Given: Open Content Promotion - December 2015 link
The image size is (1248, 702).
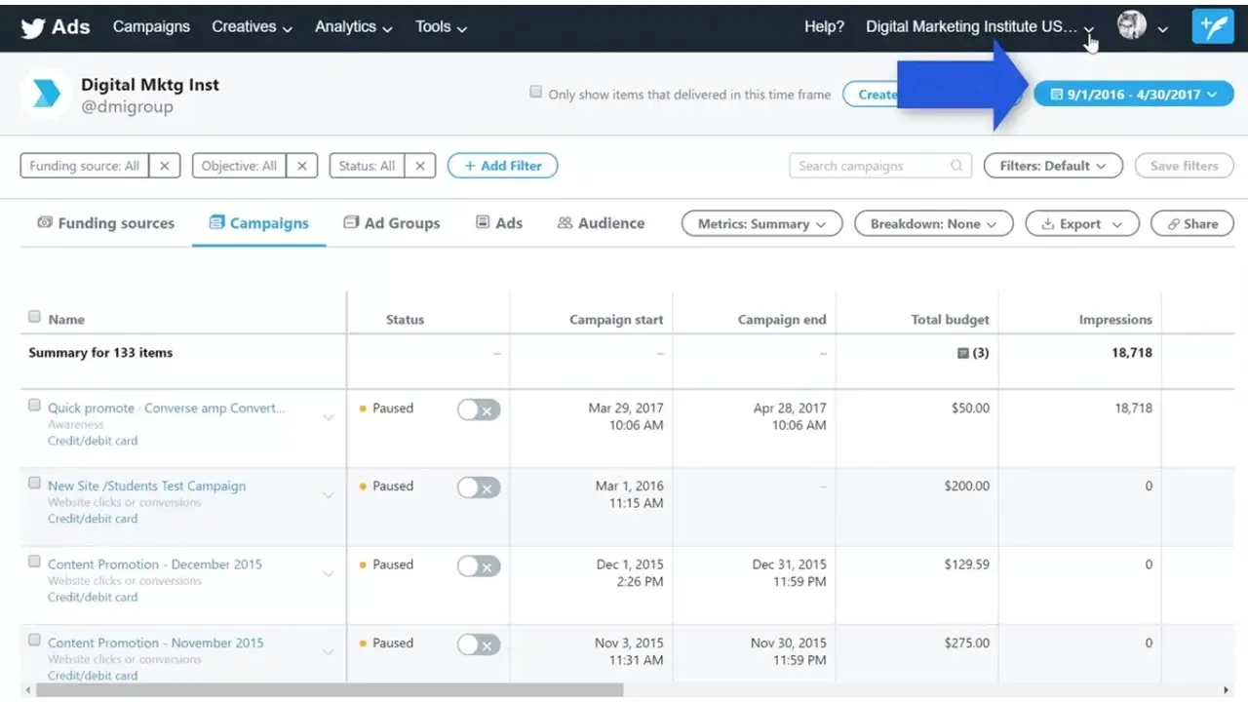Looking at the screenshot, I should (155, 564).
